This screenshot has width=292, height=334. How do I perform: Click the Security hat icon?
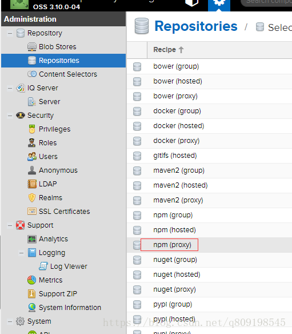click(x=21, y=116)
